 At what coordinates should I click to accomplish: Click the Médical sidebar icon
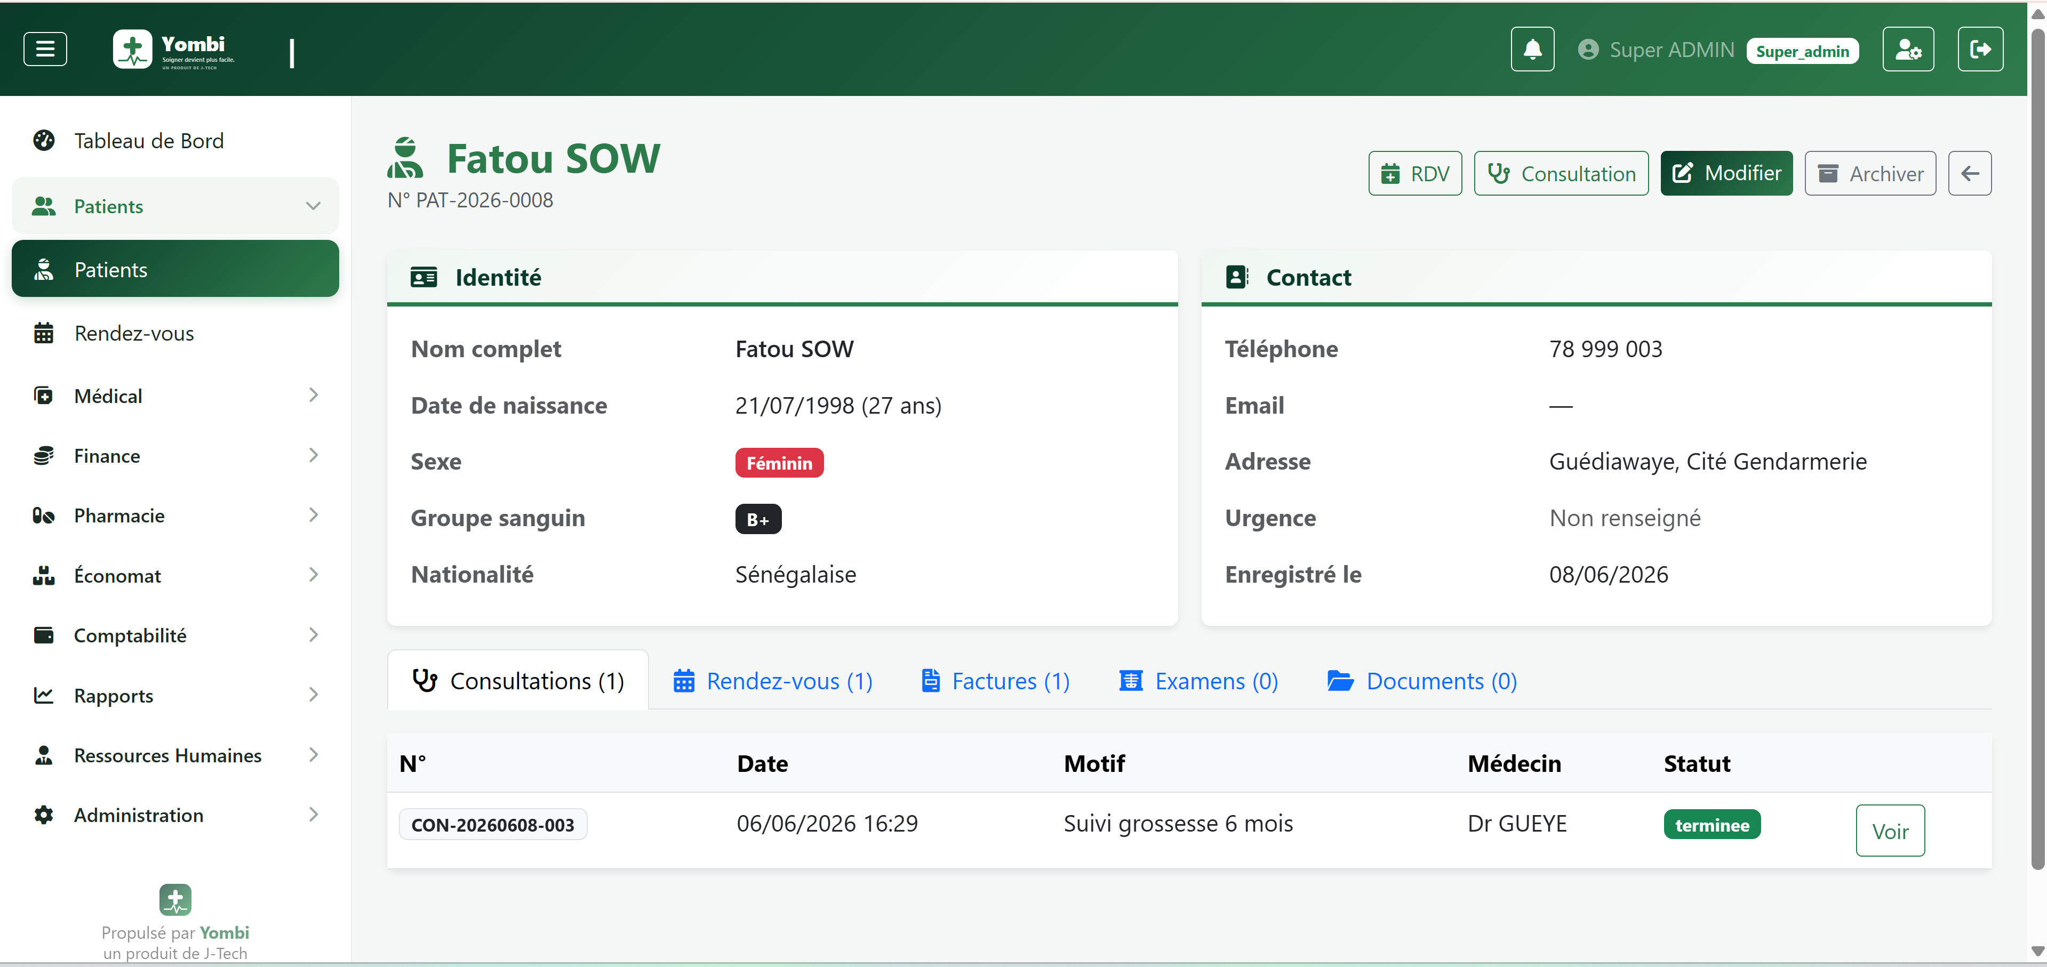point(44,396)
